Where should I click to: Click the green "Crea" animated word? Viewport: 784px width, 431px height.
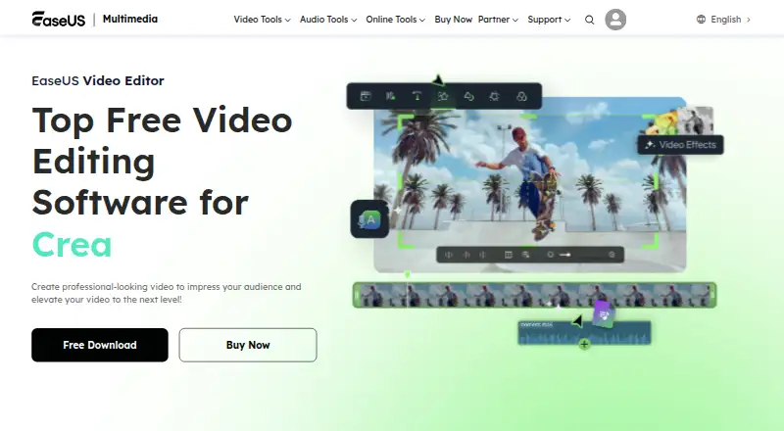pyautogui.click(x=72, y=245)
